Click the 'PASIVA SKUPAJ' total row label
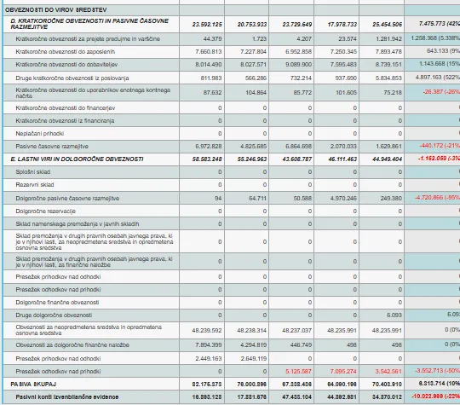 [33, 385]
